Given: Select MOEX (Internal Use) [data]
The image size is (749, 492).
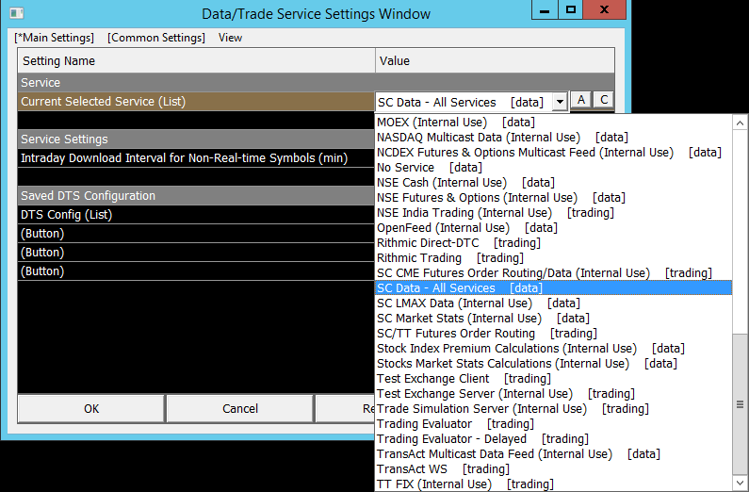Looking at the screenshot, I should point(554,123).
